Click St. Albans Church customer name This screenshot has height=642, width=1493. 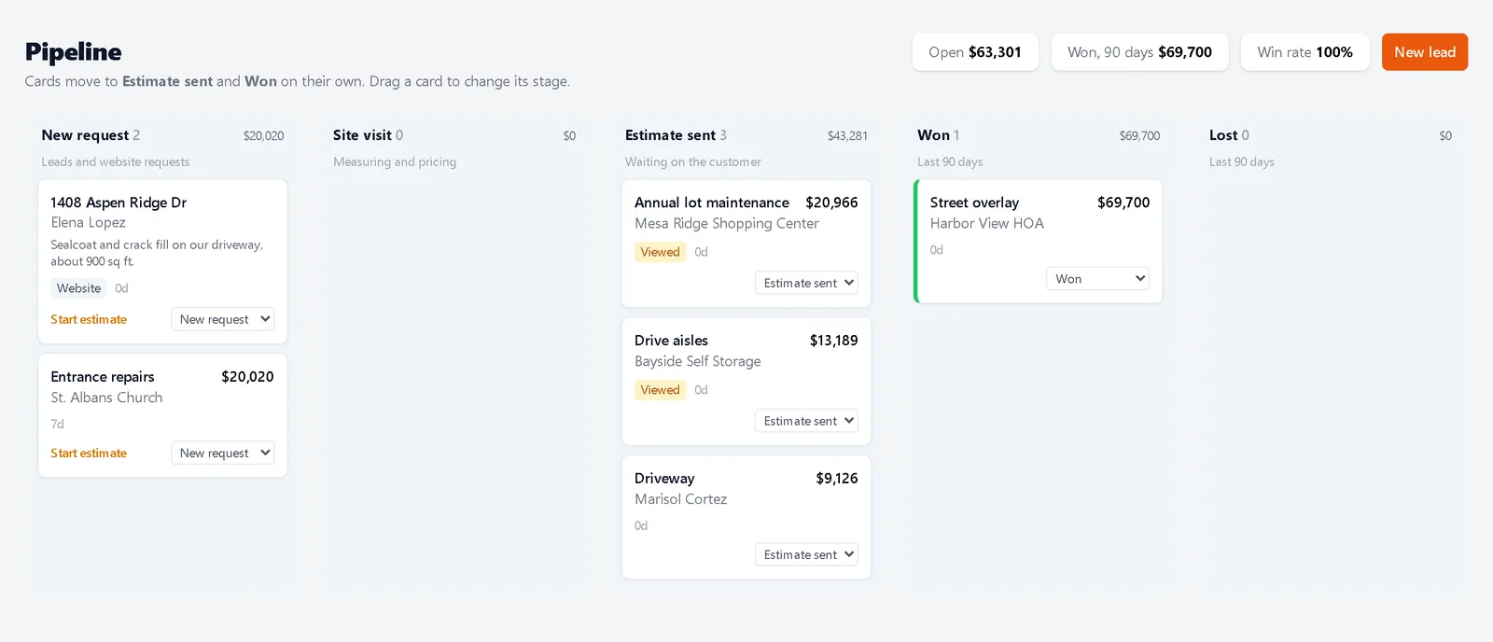[106, 398]
